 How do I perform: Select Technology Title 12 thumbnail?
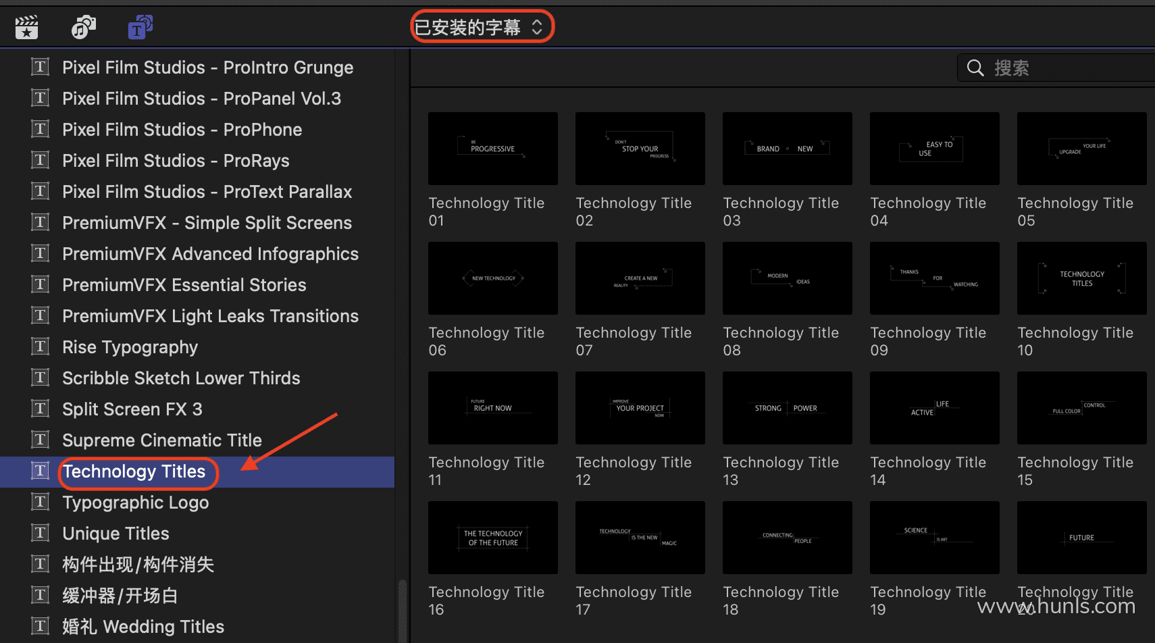640,408
